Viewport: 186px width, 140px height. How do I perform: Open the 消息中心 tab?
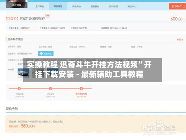click(77, 6)
